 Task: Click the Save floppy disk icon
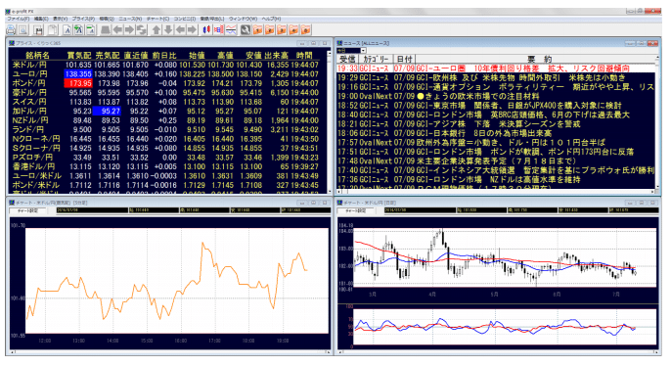pos(39,29)
